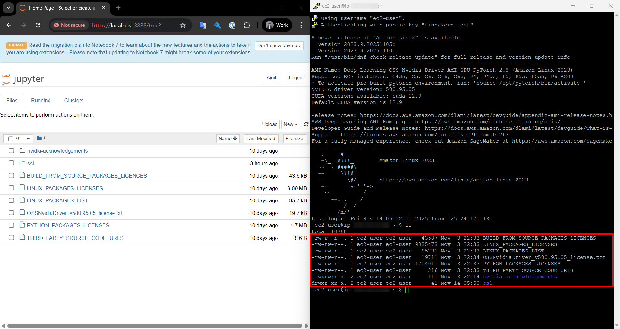Switch to the Clusters tab
620x329 pixels.
point(74,100)
